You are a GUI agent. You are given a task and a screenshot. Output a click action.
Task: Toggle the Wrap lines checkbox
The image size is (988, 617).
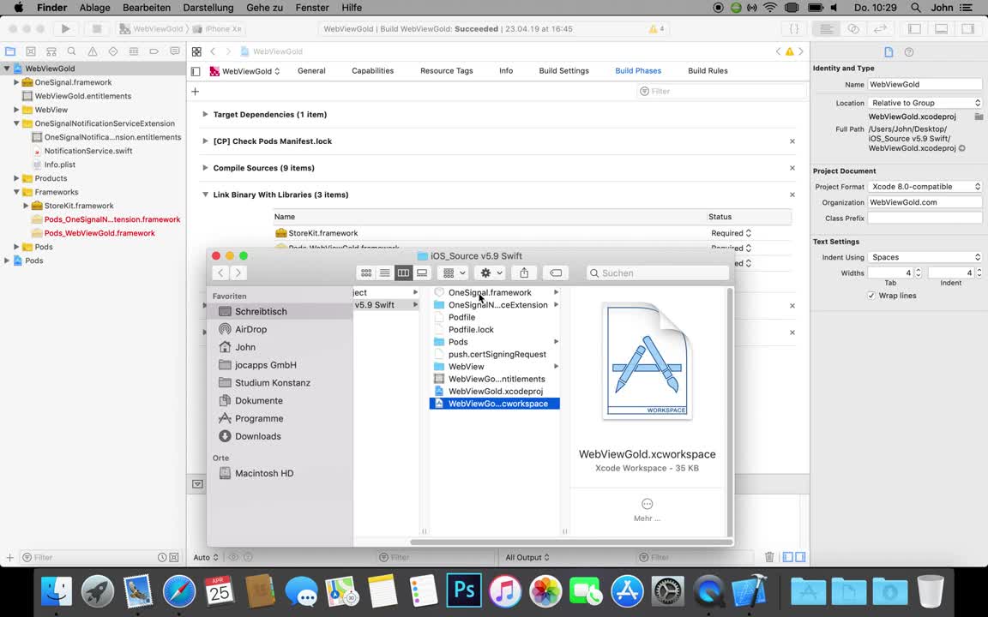point(871,296)
